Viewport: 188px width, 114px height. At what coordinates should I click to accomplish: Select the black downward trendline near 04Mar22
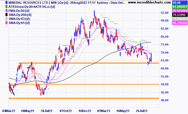[x=12, y=89]
